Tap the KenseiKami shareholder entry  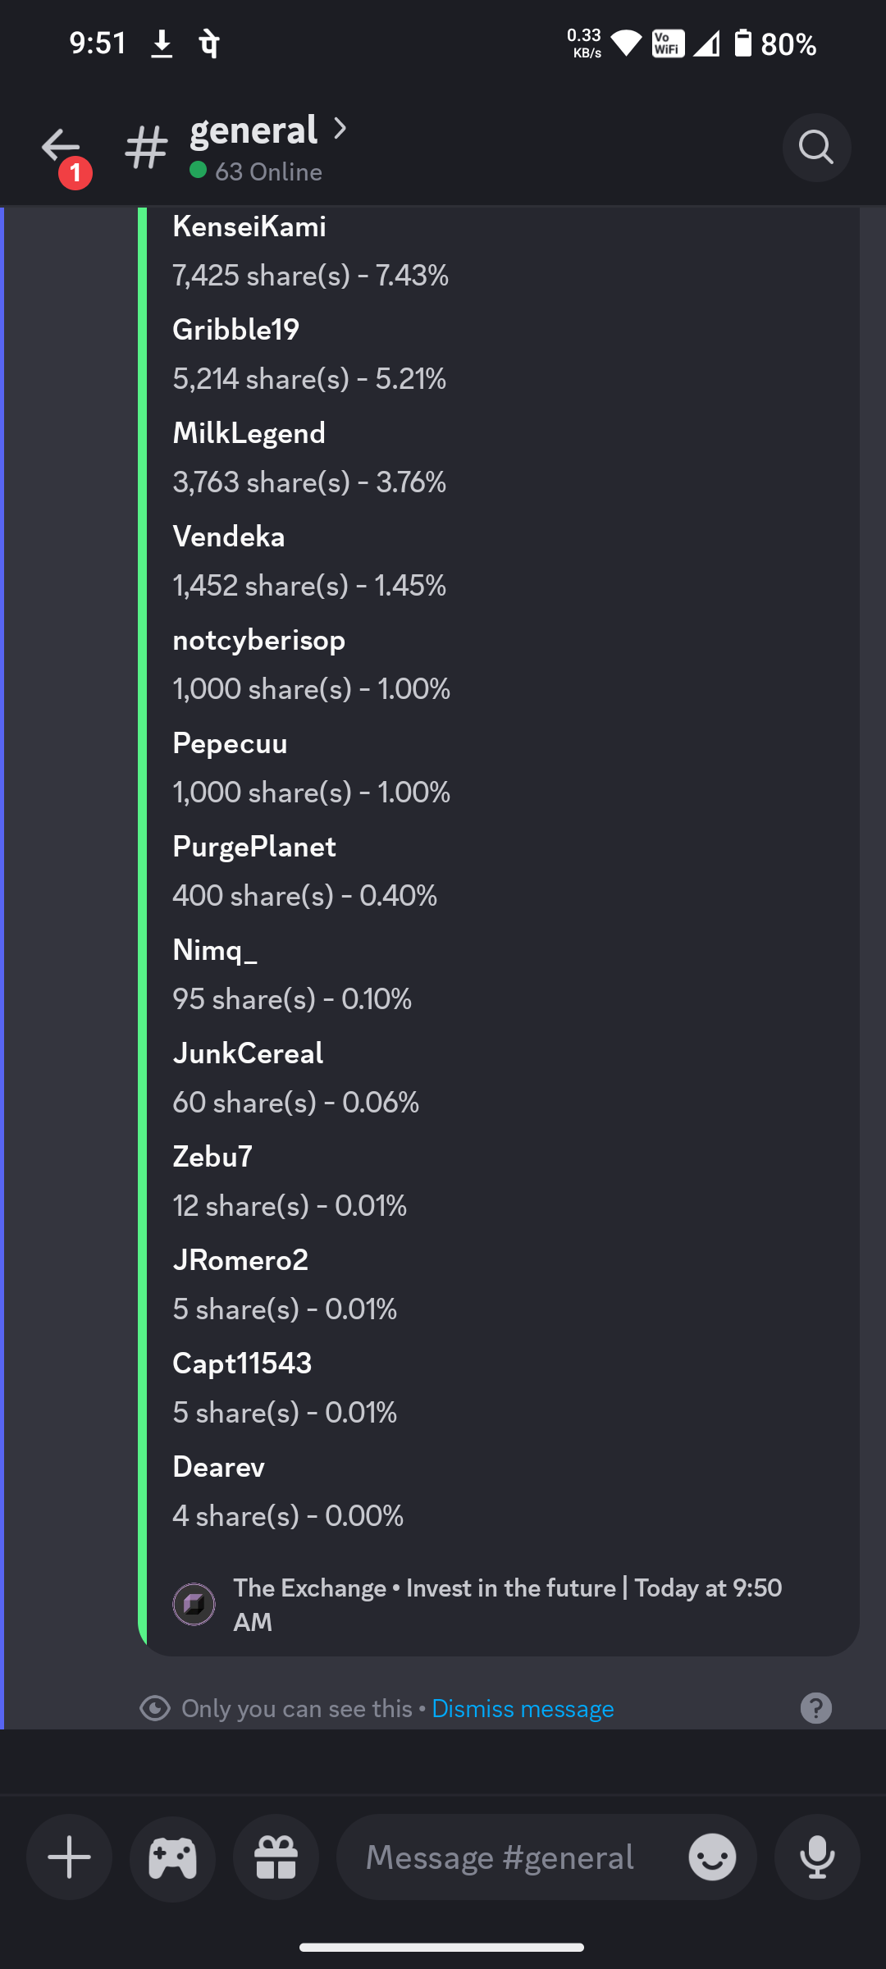[x=249, y=226]
